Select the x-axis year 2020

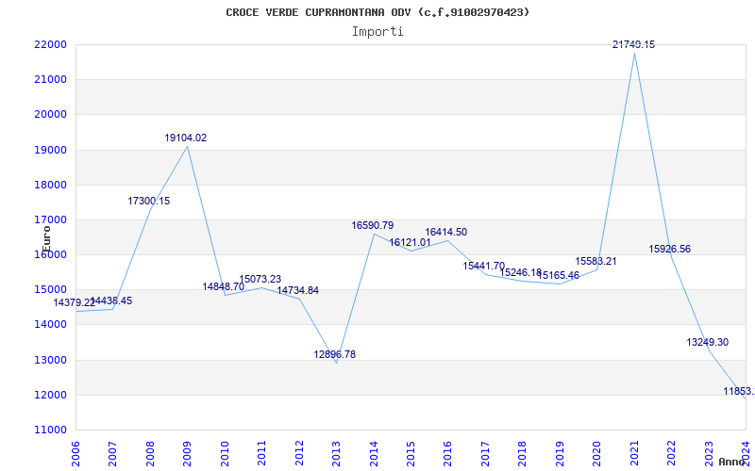(x=597, y=454)
